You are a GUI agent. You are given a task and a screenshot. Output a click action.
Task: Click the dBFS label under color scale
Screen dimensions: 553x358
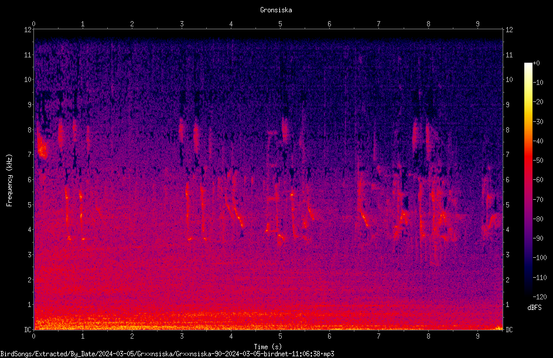tap(534, 308)
